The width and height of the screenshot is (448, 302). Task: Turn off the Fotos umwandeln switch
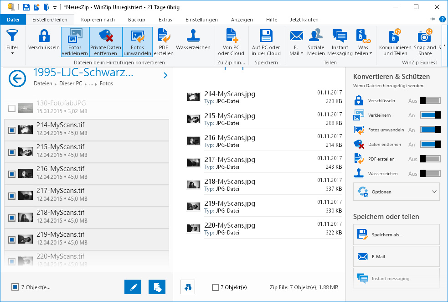(430, 130)
